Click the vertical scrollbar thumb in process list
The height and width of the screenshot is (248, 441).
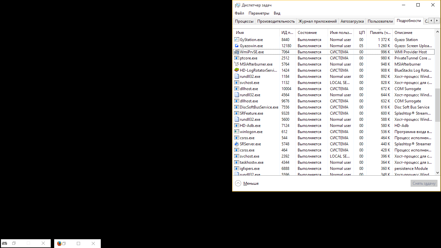point(437,105)
